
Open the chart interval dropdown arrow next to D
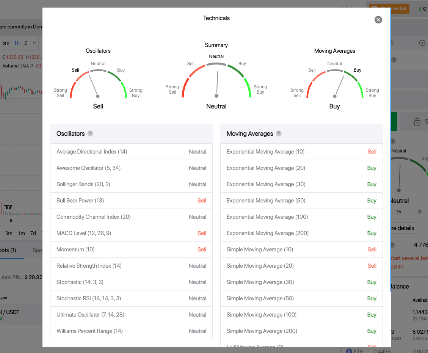[34, 43]
